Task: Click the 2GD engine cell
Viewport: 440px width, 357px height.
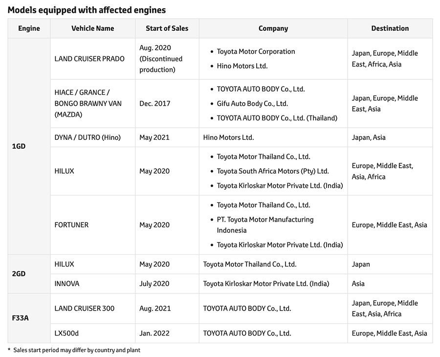Action: 19,274
